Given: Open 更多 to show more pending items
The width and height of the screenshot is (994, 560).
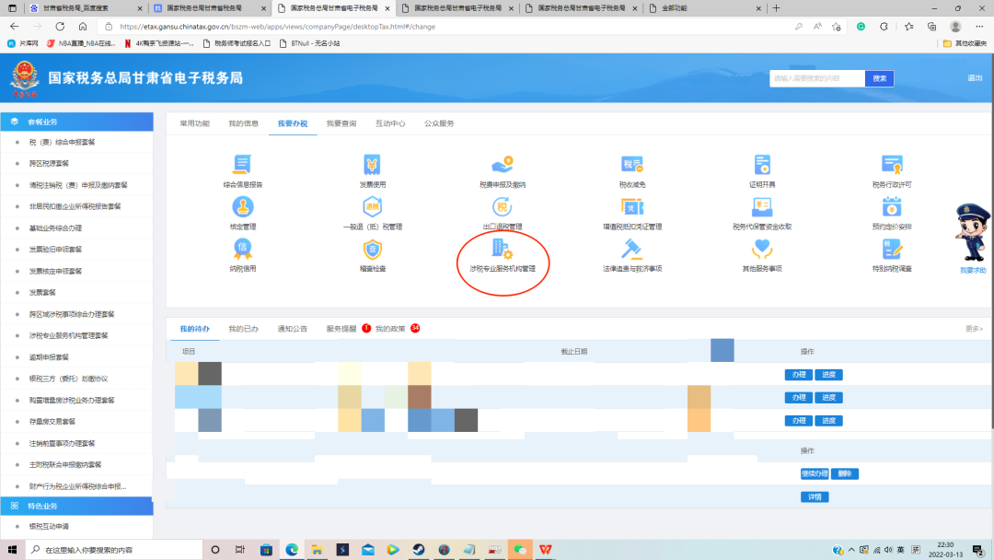Looking at the screenshot, I should tap(974, 329).
